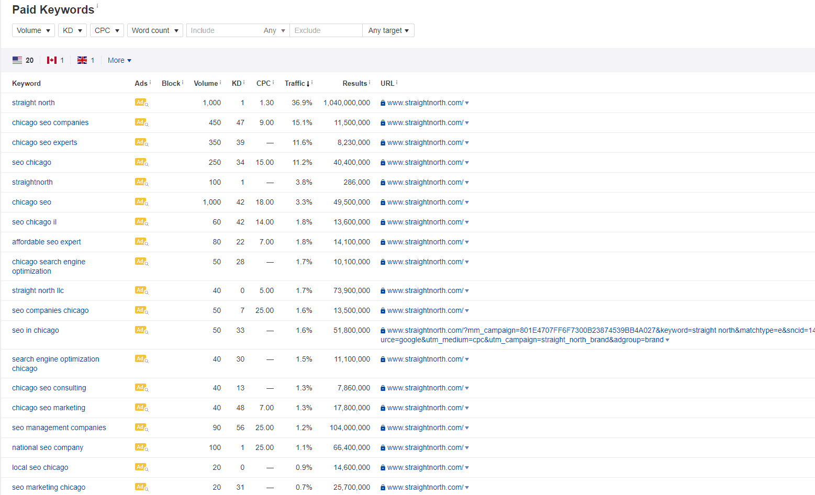Click the Ad badge on the "straight north" row
815x495 pixels.
139,103
